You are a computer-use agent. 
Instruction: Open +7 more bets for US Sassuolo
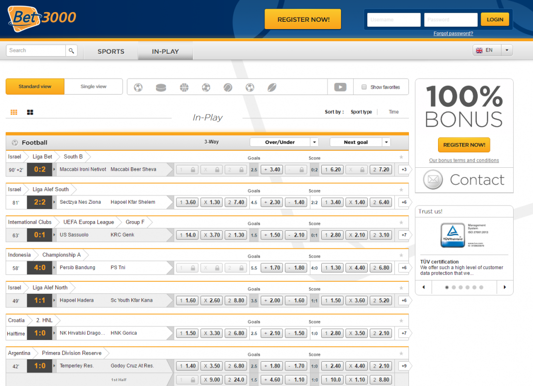[404, 235]
